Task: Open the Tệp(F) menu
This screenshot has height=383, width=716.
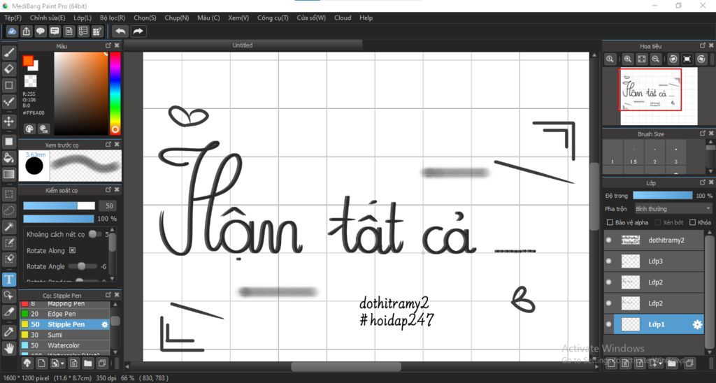Action: click(x=13, y=17)
